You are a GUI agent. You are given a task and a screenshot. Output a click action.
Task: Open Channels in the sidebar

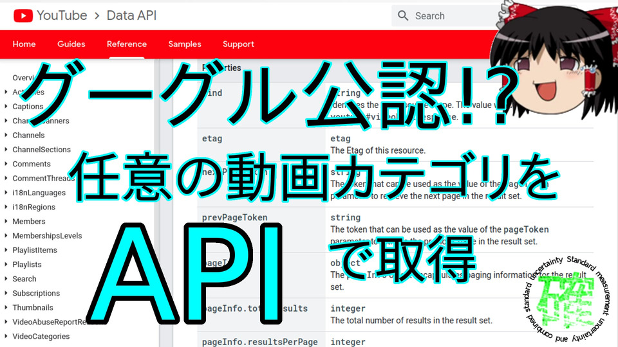pyautogui.click(x=28, y=135)
